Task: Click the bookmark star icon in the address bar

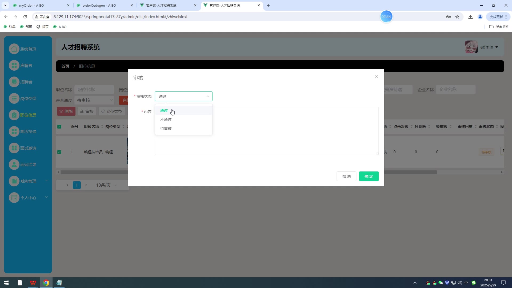Action: click(457, 17)
